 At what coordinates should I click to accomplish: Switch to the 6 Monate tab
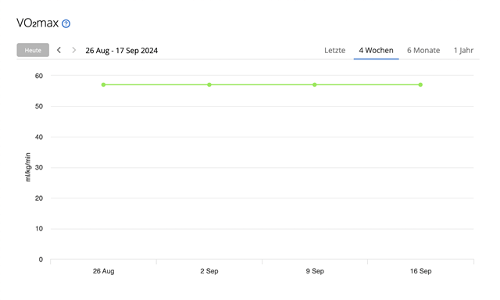coord(423,50)
